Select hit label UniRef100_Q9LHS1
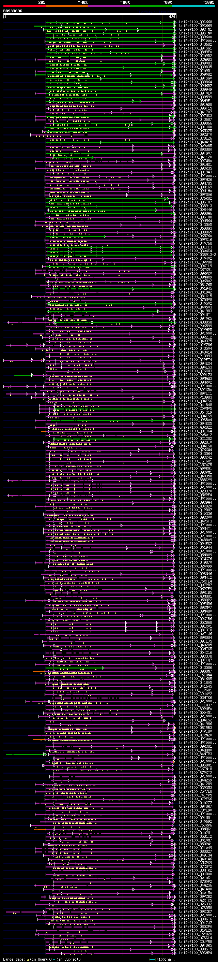The height and width of the screenshot is (962, 218). click(x=195, y=165)
